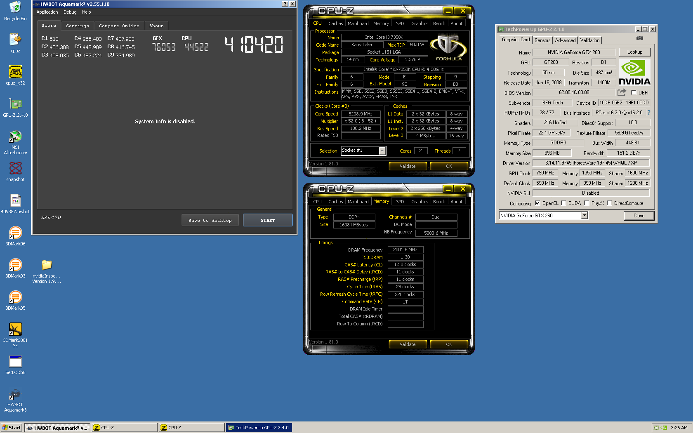Click the GPU-Z BIOS share icon
Viewport: 693px width, 433px height.
point(622,92)
